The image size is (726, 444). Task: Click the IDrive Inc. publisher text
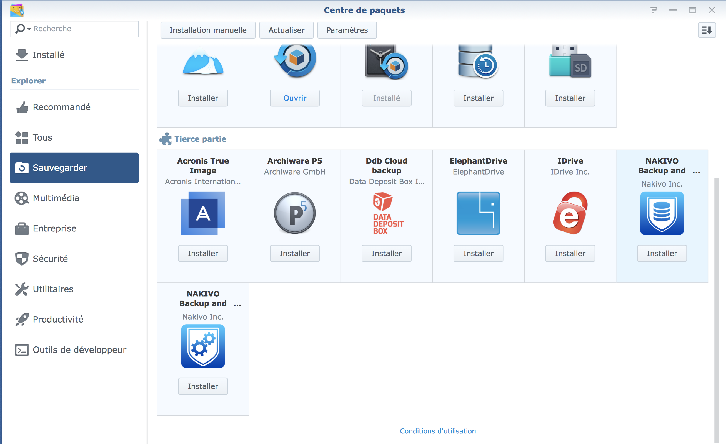[570, 172]
